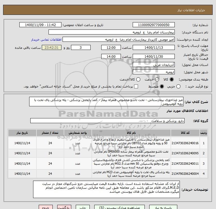Toggle the اسناد خزانه اسلامی payment checkbox
Screen dimensions: 216x209
click(136, 86)
